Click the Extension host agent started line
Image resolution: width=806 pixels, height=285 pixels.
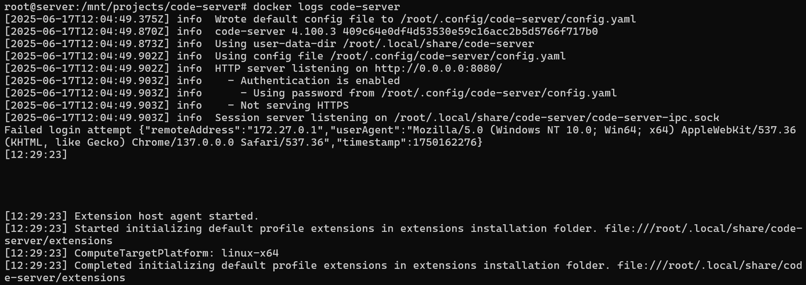(x=132, y=216)
